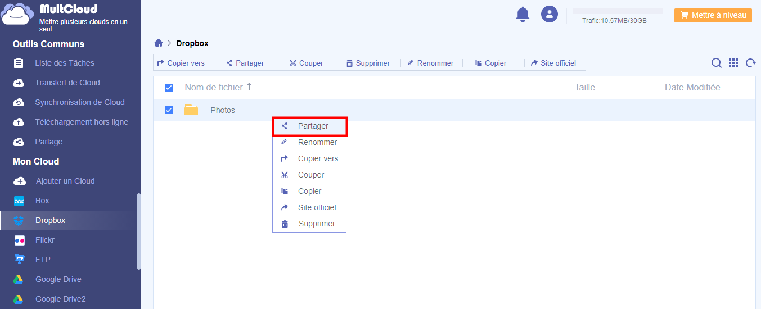Click Site officiel in the toolbar

tap(553, 63)
